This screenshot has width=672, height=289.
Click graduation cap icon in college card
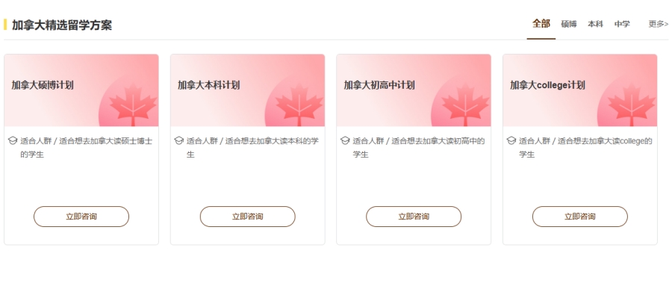click(511, 140)
